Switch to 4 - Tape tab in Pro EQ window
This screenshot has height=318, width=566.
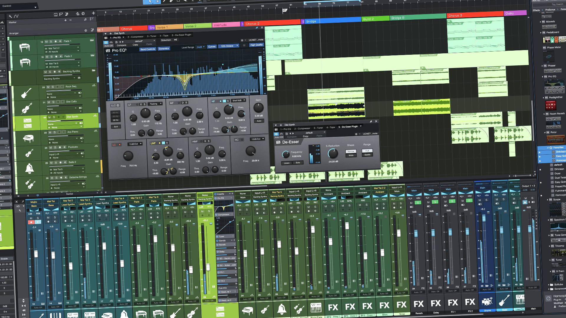coord(164,36)
